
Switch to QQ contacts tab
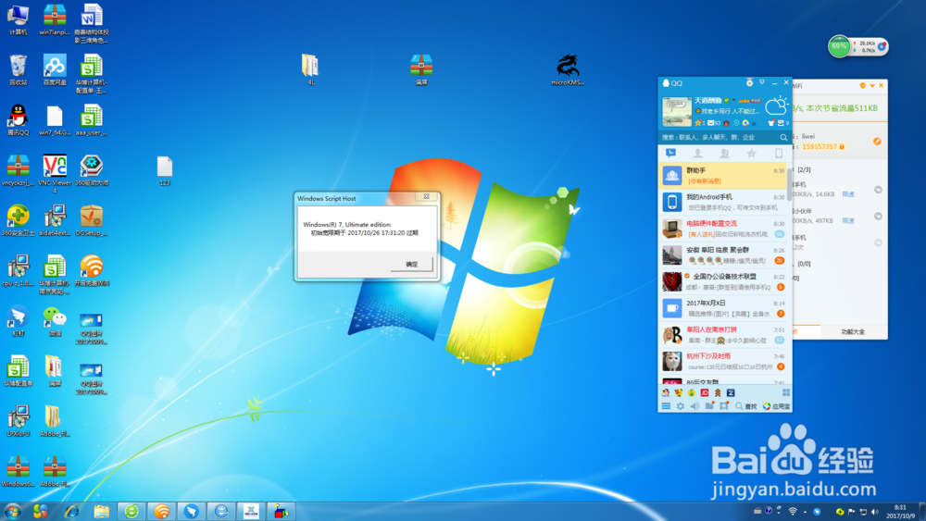tap(697, 153)
